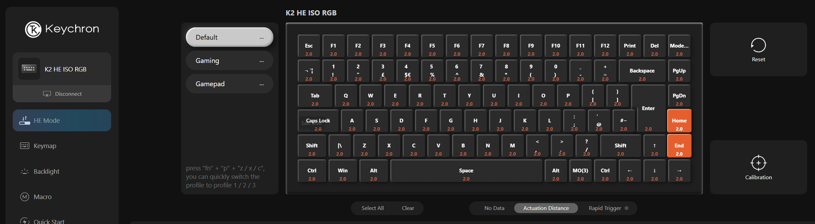Select the F12 key
The width and height of the screenshot is (815, 224).
(605, 46)
